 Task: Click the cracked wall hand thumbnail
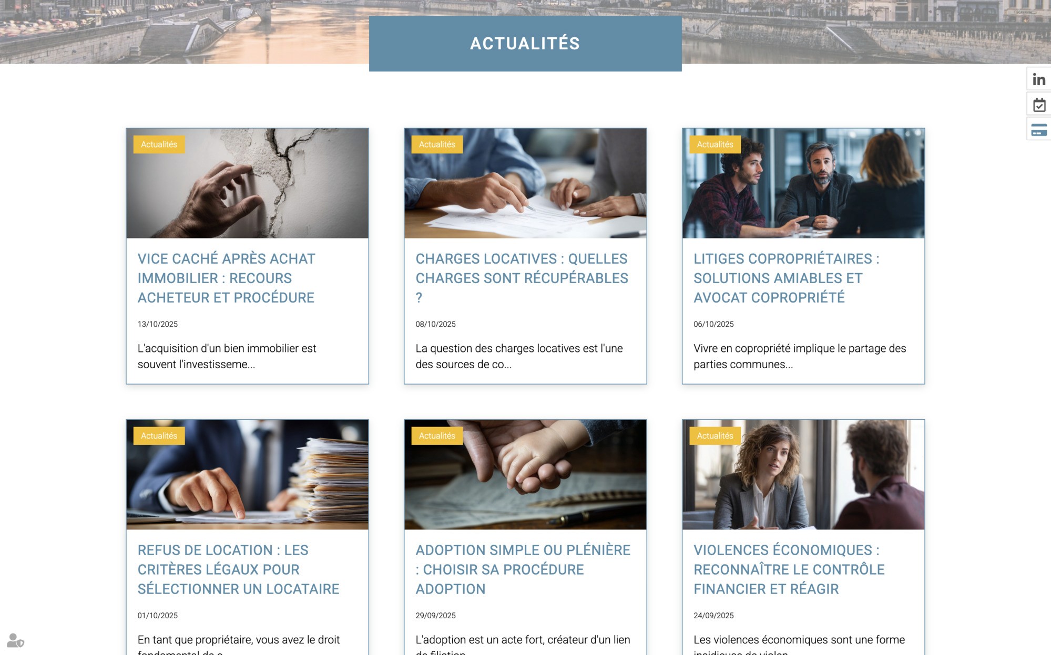(x=247, y=183)
